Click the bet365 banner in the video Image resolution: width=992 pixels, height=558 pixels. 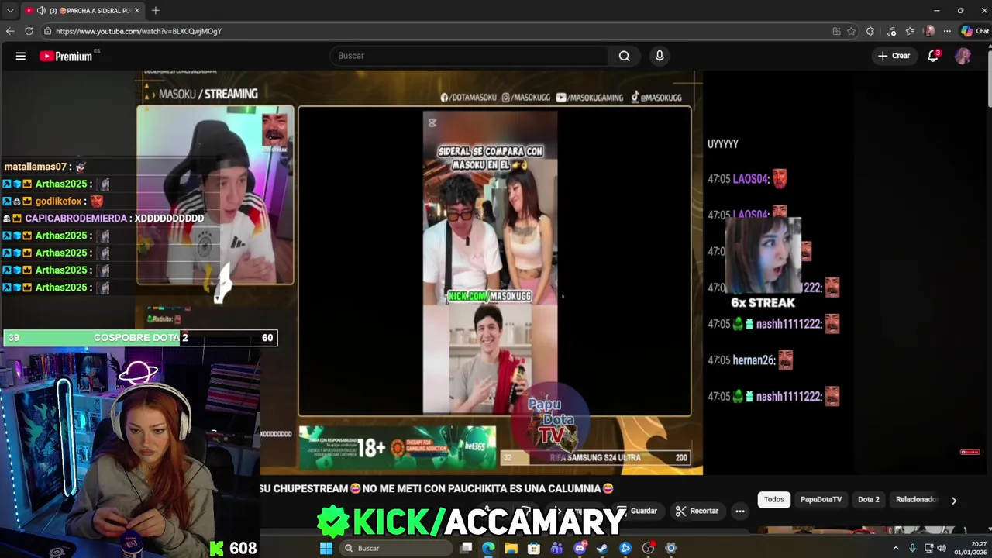398,447
